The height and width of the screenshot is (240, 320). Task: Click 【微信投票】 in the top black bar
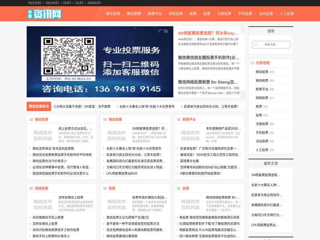35,3
